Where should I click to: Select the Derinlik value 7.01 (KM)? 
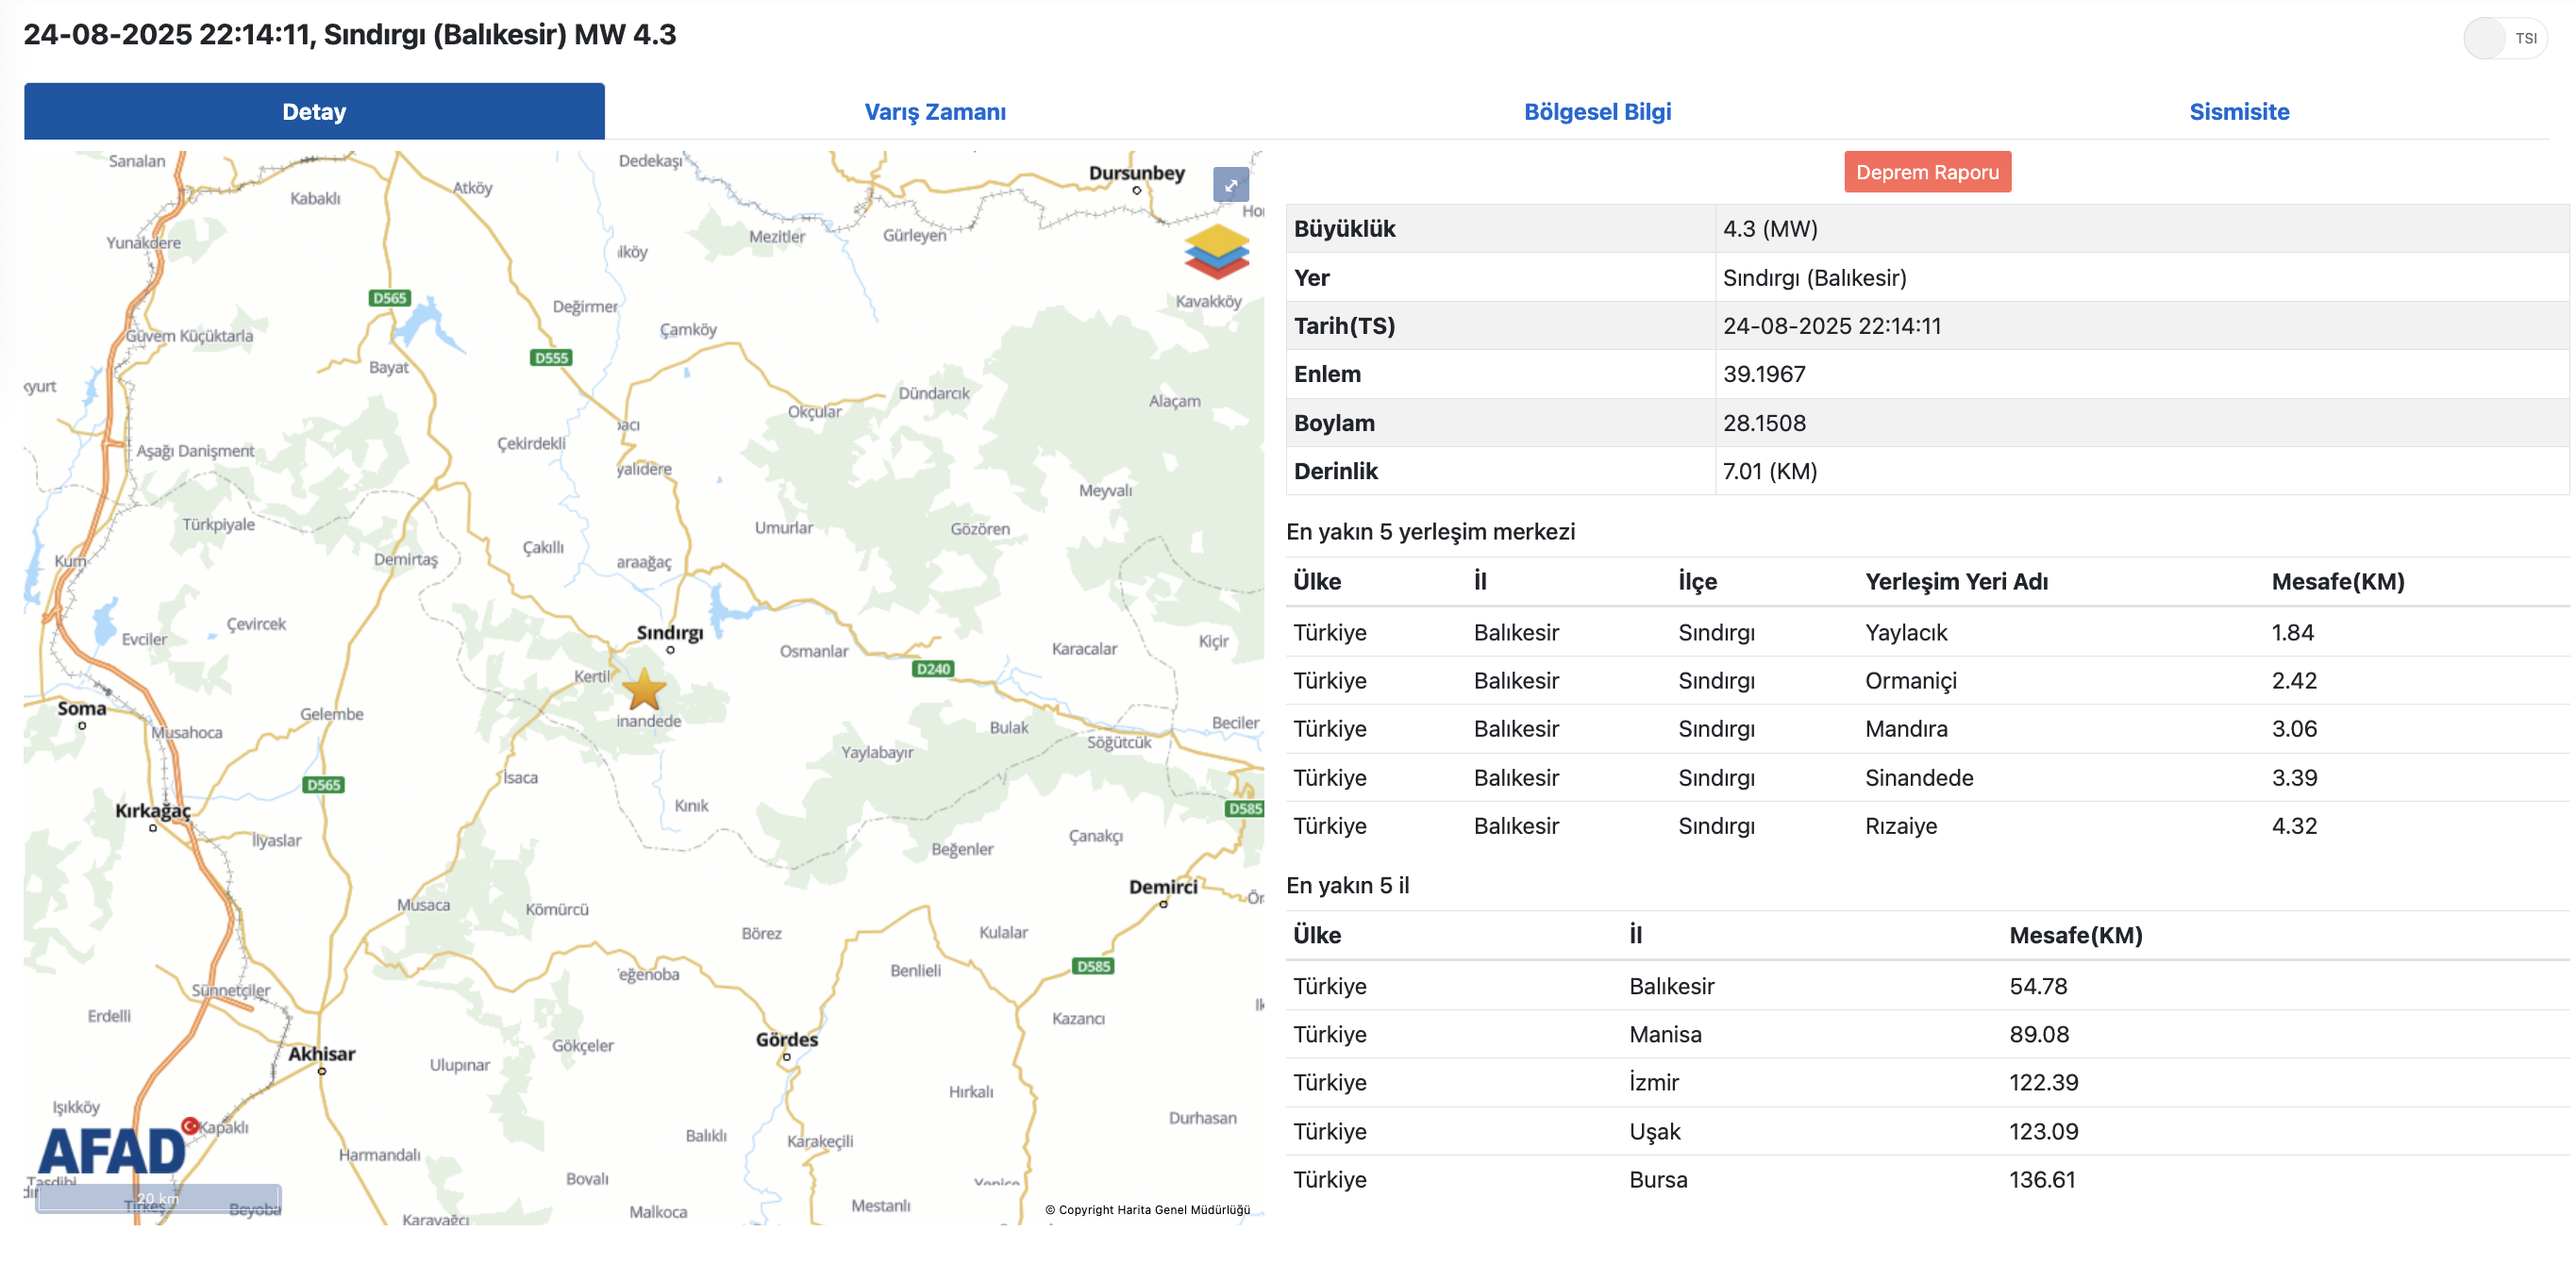(x=1769, y=471)
